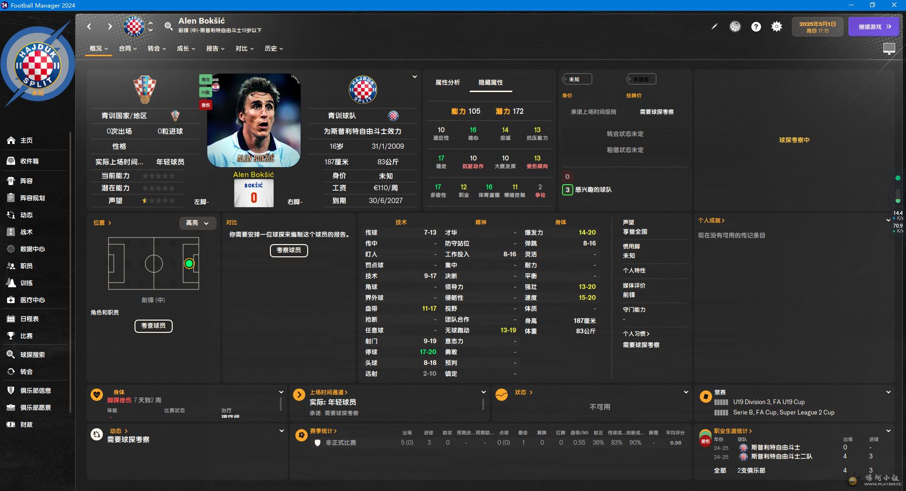Expand the 禁赛 panel chevron
This screenshot has height=491, width=906.
click(889, 392)
